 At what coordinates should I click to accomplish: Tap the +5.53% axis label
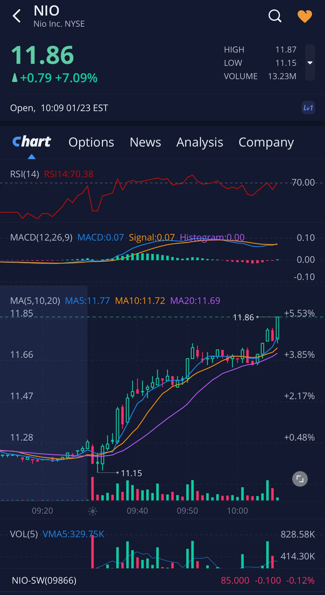point(299,313)
